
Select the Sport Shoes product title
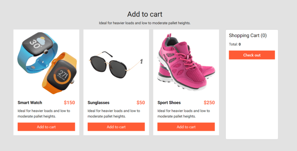tap(169, 103)
